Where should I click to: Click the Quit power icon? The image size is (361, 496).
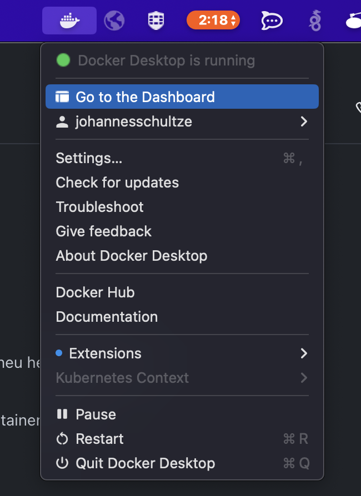[62, 463]
